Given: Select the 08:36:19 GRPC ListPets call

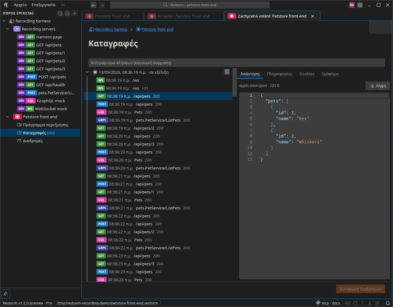Looking at the screenshot, I should point(158,120).
